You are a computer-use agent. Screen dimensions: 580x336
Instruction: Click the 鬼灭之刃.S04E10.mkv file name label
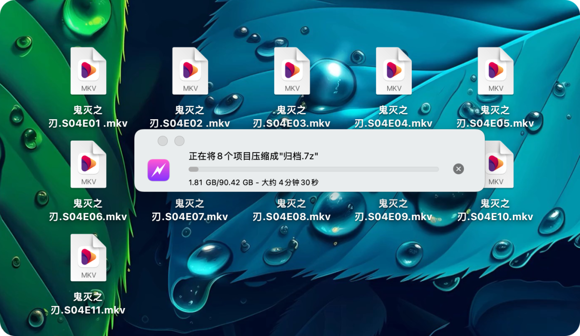tap(496, 210)
